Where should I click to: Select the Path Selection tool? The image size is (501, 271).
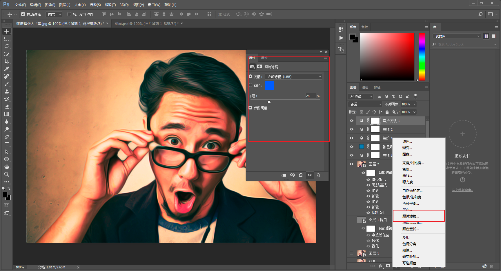(x=7, y=152)
